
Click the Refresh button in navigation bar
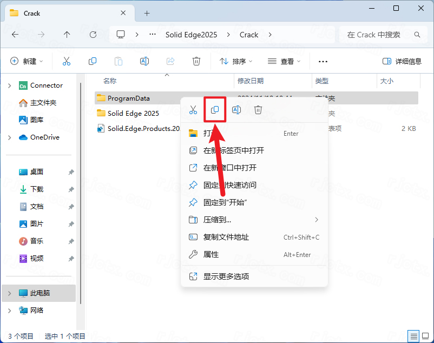93,35
